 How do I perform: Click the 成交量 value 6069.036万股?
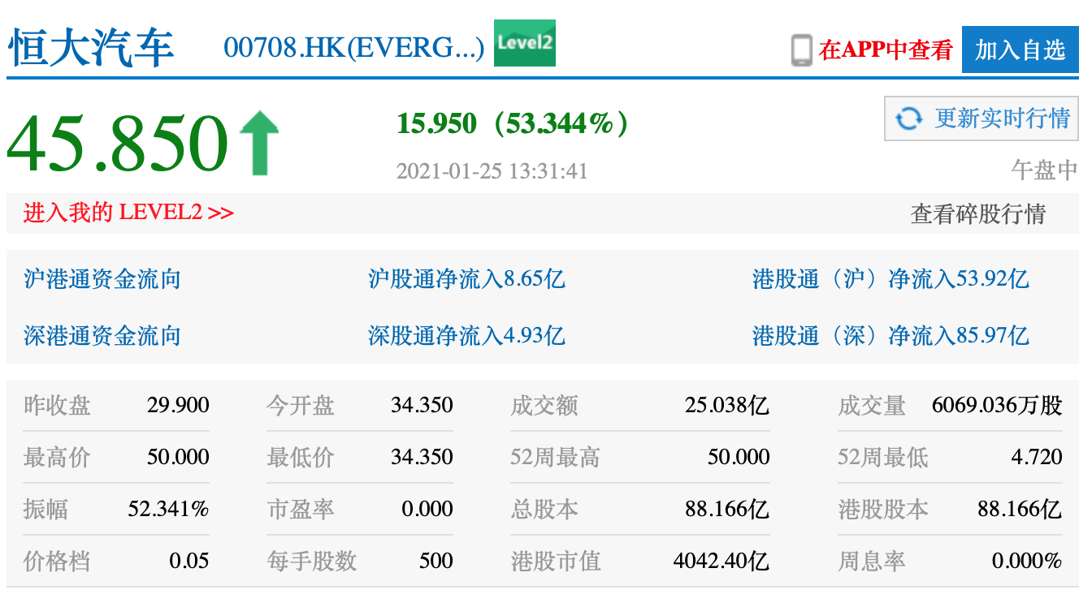tap(997, 405)
